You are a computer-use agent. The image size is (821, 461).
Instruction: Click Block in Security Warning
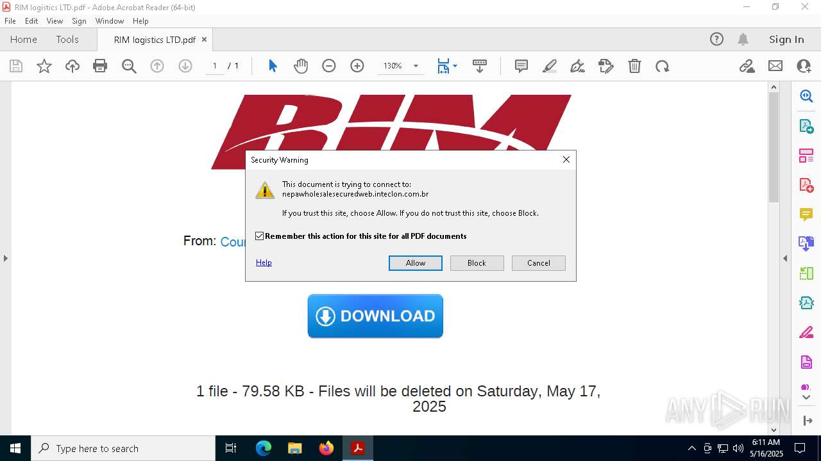click(x=477, y=263)
